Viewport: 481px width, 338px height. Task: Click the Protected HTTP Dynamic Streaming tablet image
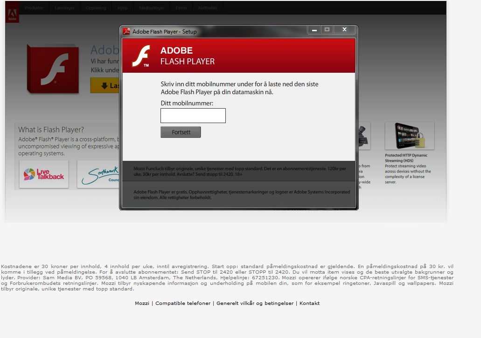coord(410,136)
